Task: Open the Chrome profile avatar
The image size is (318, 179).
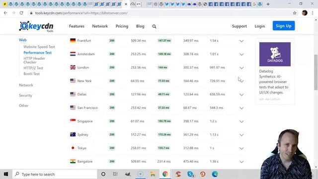Action: coord(305,13)
